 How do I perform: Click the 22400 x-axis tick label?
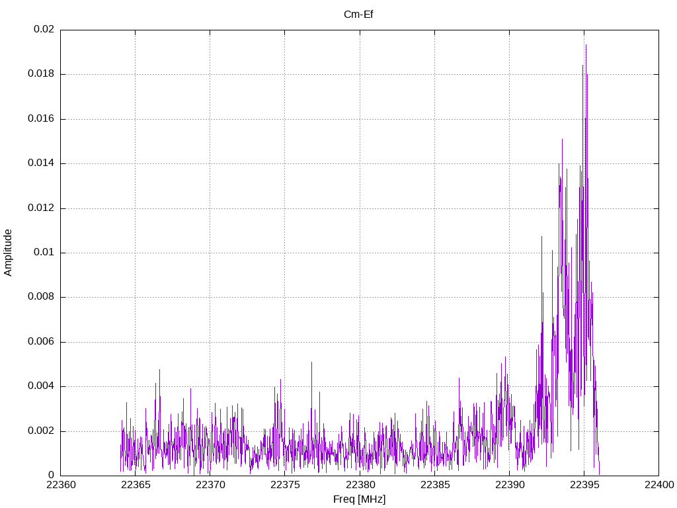tap(659, 485)
